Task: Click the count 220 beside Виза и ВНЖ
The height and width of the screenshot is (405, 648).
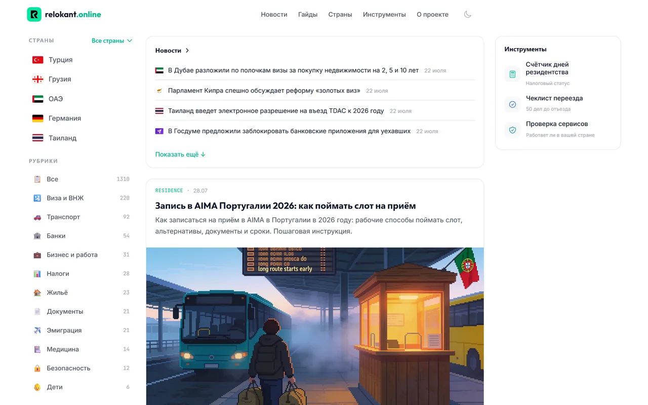Action: coord(125,198)
